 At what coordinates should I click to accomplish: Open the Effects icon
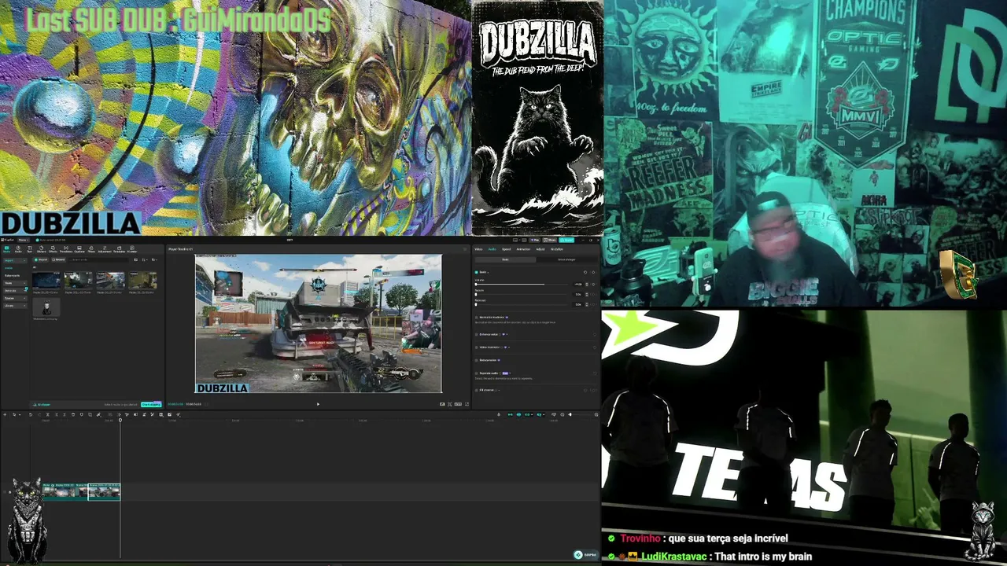53,249
